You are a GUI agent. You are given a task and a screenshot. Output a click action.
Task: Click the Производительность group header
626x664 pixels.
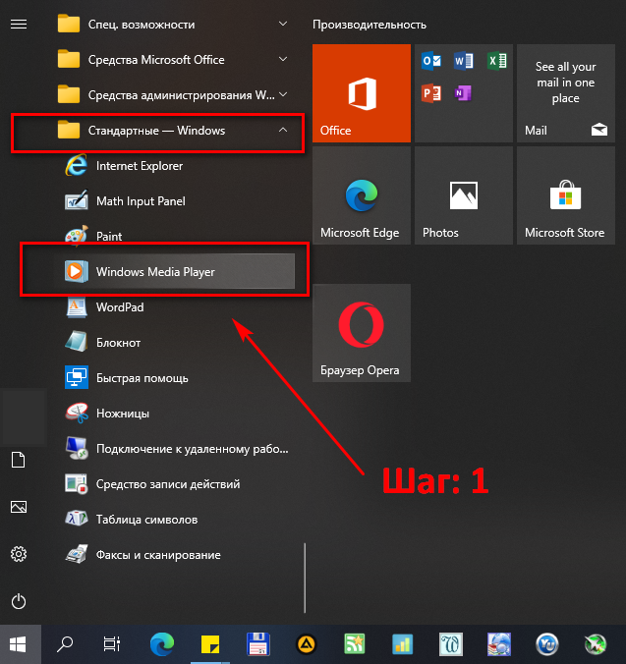click(370, 25)
